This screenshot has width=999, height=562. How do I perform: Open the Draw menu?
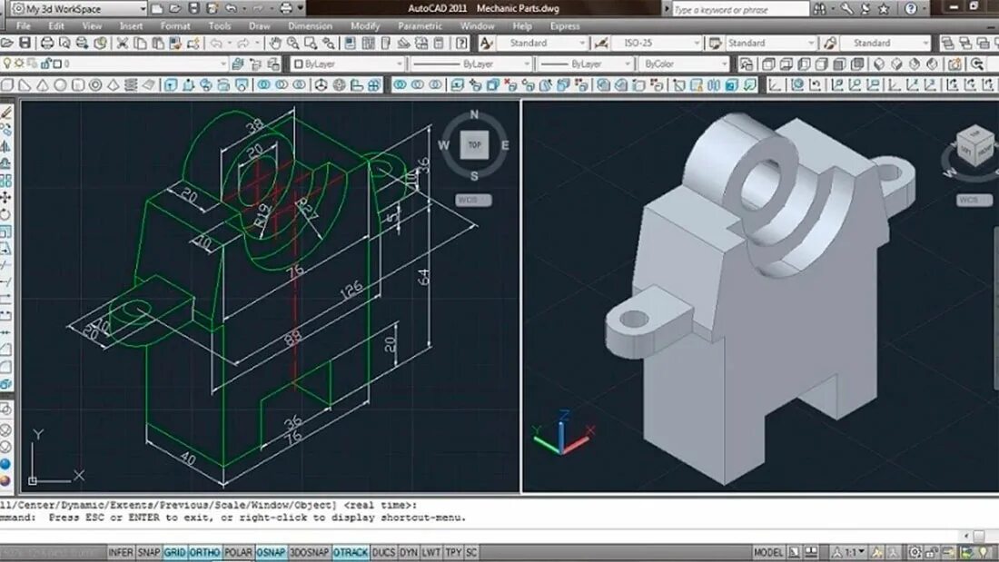point(260,26)
